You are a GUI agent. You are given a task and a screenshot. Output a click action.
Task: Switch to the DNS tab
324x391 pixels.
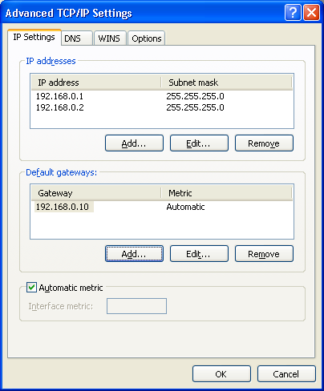click(77, 38)
